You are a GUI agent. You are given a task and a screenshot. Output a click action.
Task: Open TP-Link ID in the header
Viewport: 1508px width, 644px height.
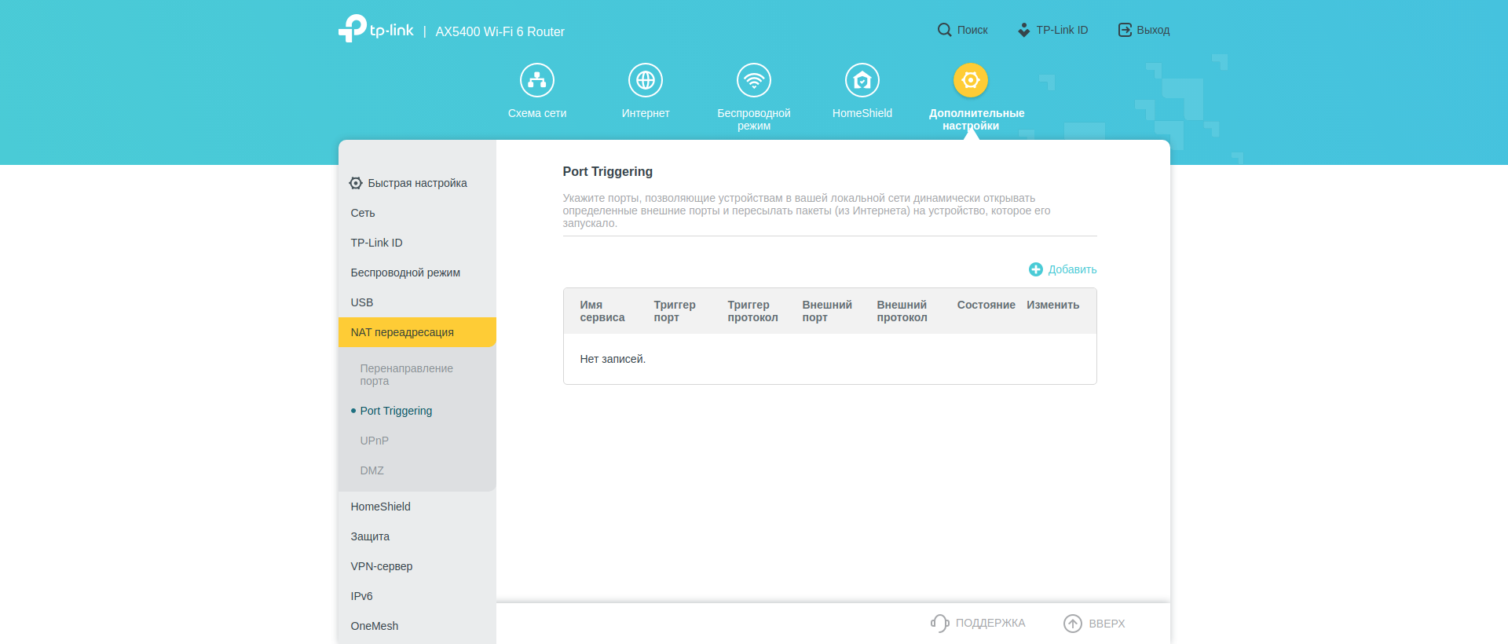(x=1053, y=30)
